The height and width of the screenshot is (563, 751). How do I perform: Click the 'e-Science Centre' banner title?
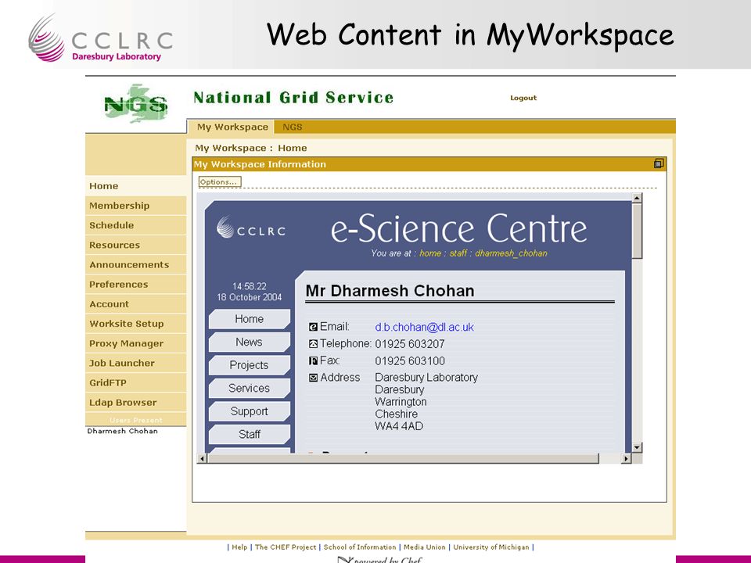[x=458, y=228]
